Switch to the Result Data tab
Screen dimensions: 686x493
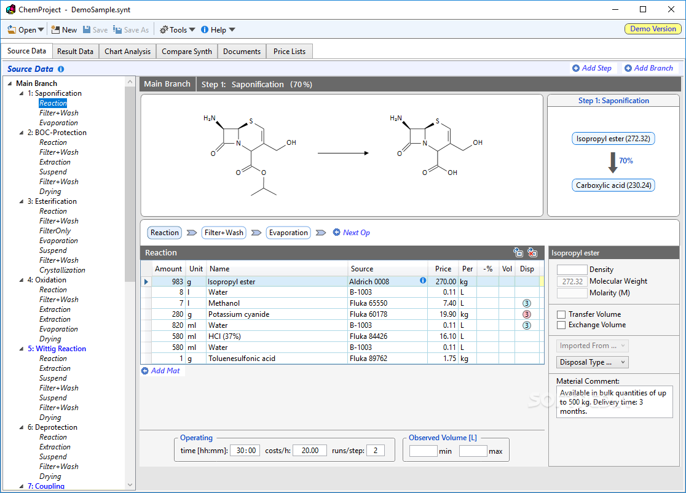75,51
